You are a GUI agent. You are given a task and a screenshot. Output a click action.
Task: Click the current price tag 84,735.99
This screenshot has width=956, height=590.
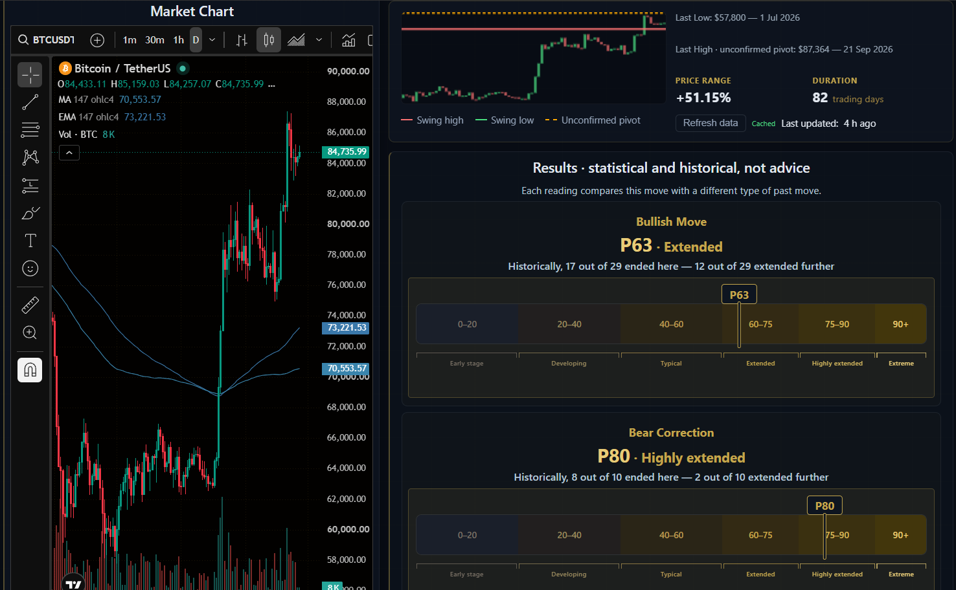coord(347,152)
